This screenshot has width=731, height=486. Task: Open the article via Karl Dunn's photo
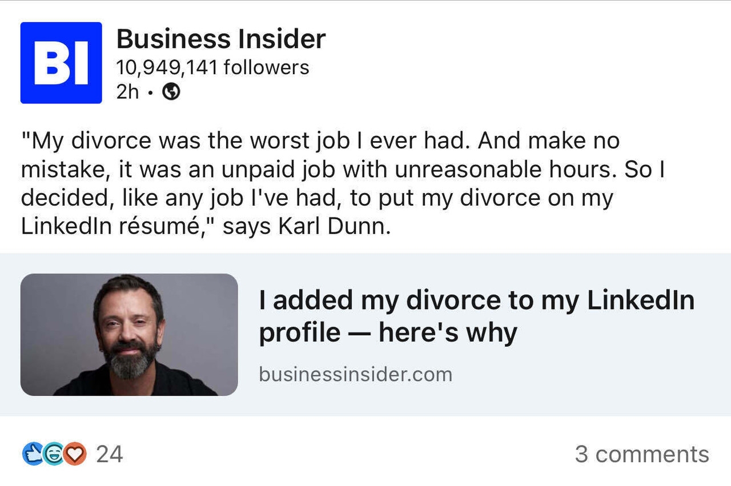(128, 334)
